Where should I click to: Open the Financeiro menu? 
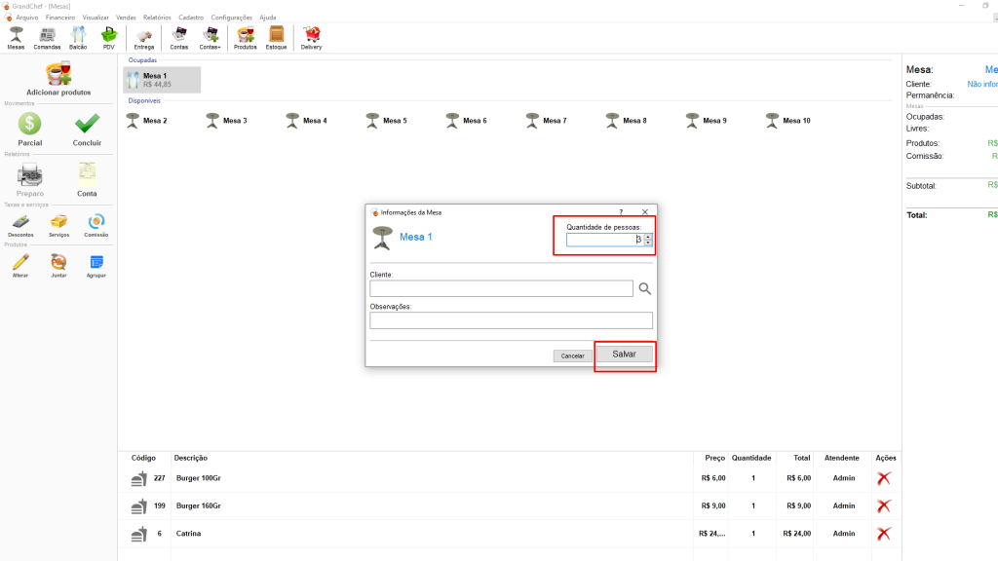[60, 18]
